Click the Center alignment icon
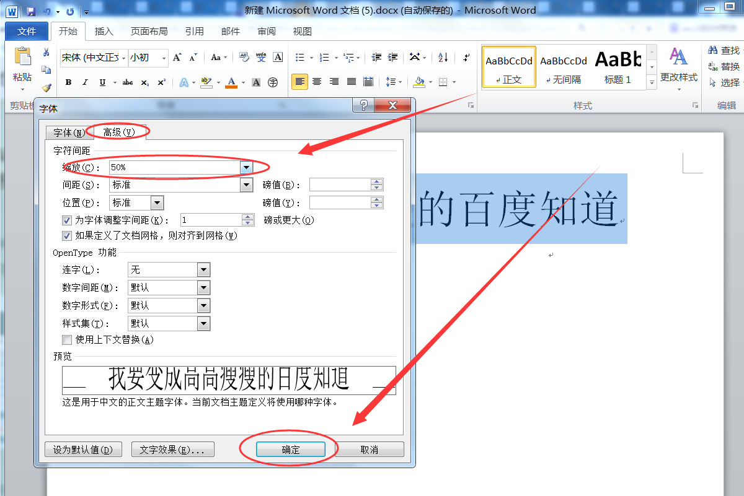Image resolution: width=744 pixels, height=496 pixels. [x=317, y=82]
